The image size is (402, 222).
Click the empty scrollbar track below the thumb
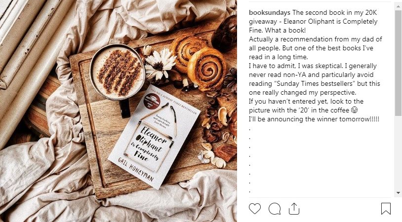398,152
